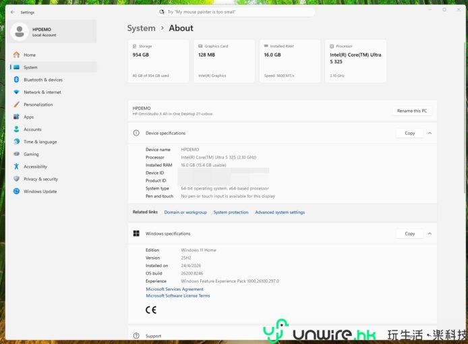The width and height of the screenshot is (468, 344).
Task: Collapse the Device specifications section
Action: [x=430, y=133]
